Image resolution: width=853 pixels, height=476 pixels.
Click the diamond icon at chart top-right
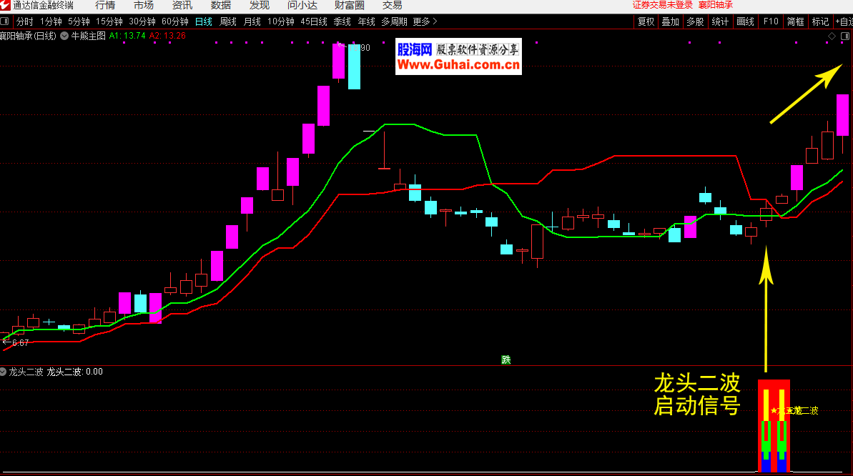click(x=832, y=36)
